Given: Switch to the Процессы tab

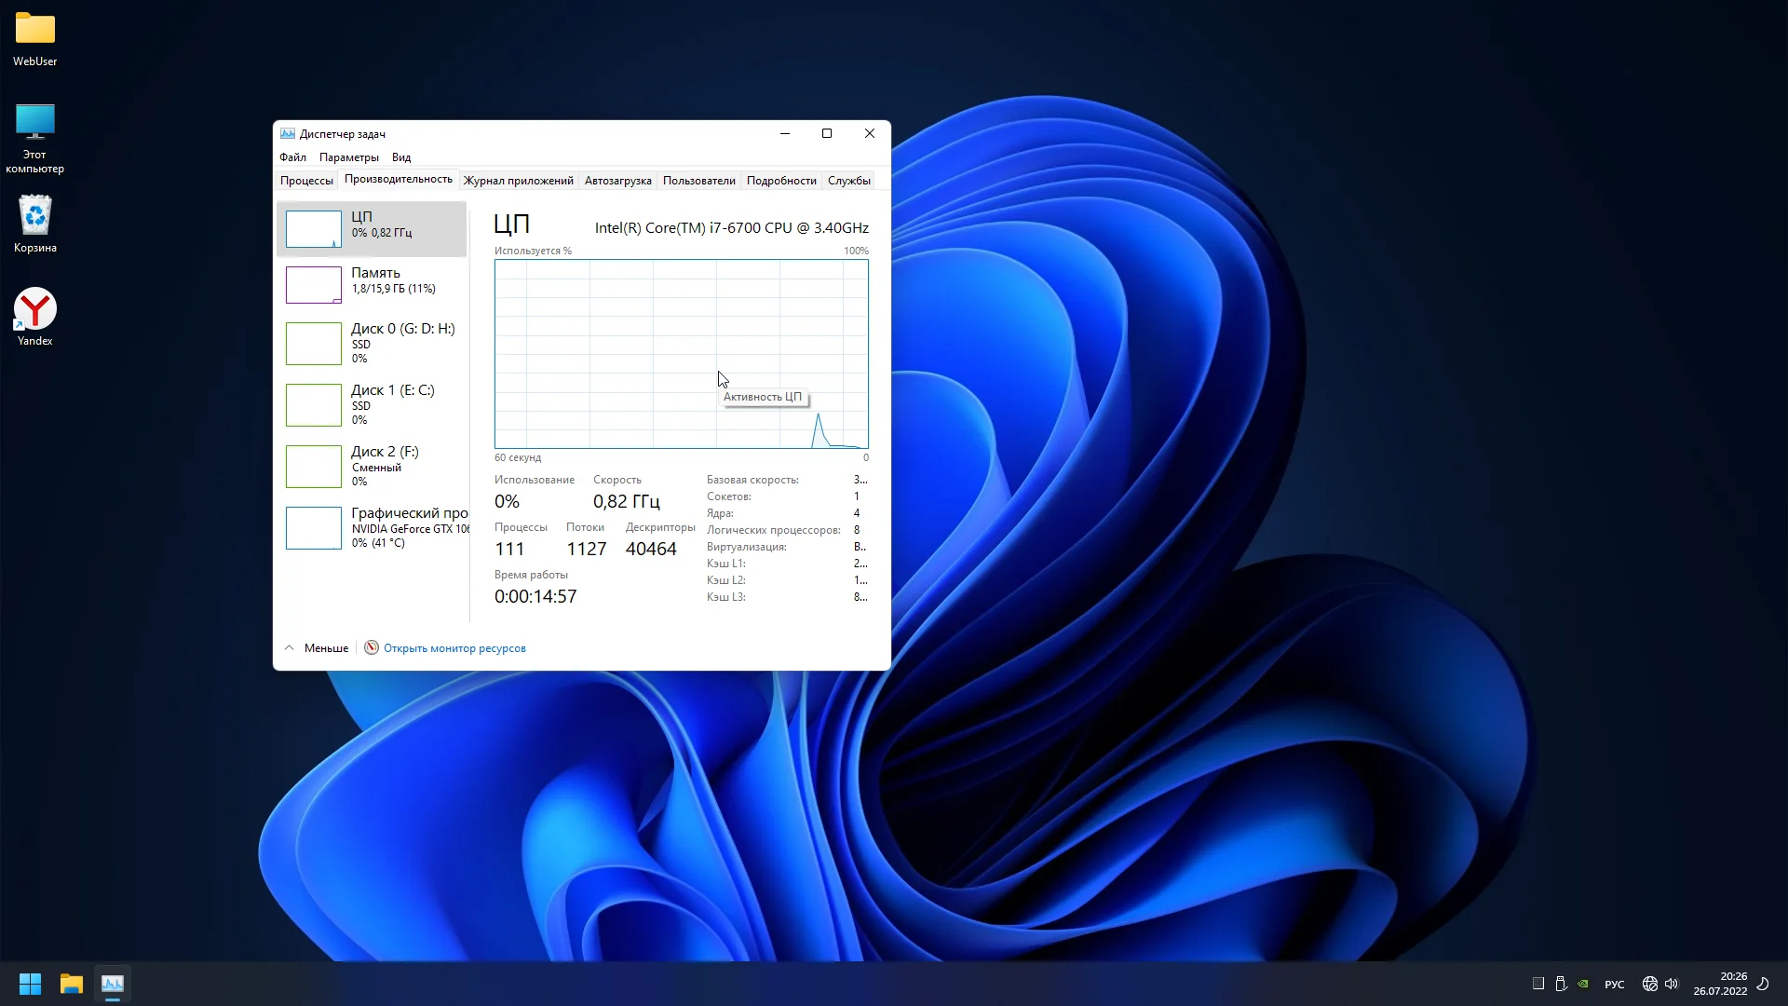Looking at the screenshot, I should [306, 181].
